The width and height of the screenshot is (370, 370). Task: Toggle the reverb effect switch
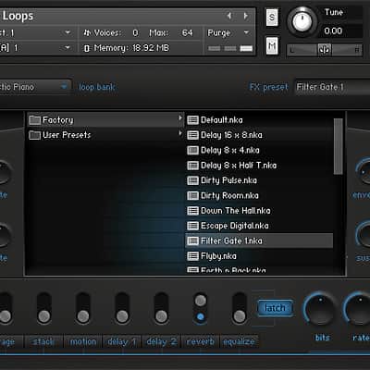(200, 308)
